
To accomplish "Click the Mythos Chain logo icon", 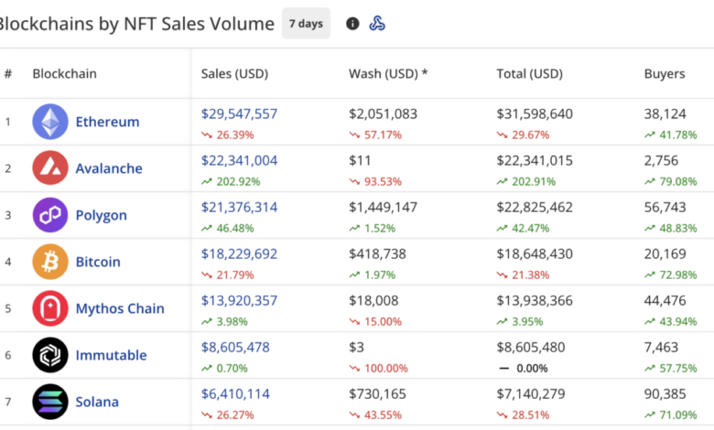I will pos(50,308).
